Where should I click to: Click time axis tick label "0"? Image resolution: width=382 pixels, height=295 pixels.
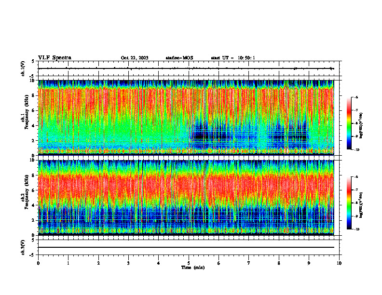coord(38,263)
